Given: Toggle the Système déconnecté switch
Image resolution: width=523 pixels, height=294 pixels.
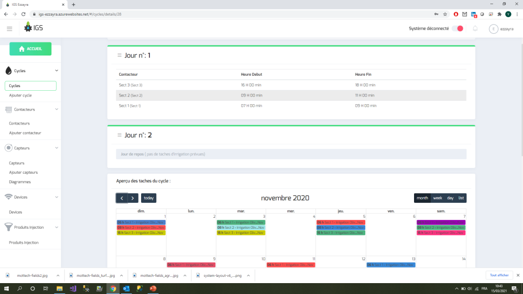Looking at the screenshot, I should click(x=457, y=29).
